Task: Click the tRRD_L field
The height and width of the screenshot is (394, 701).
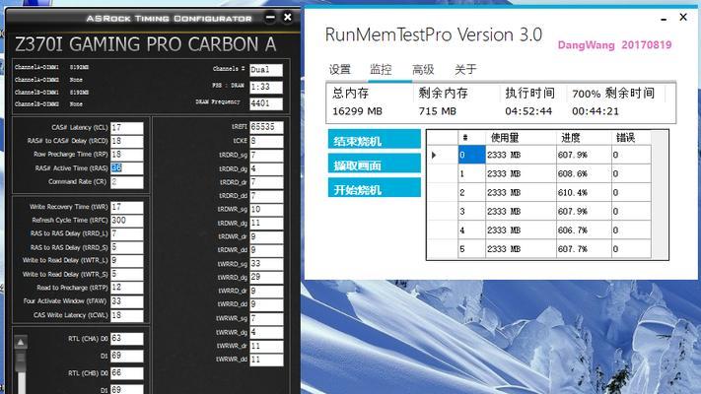Action: click(127, 233)
